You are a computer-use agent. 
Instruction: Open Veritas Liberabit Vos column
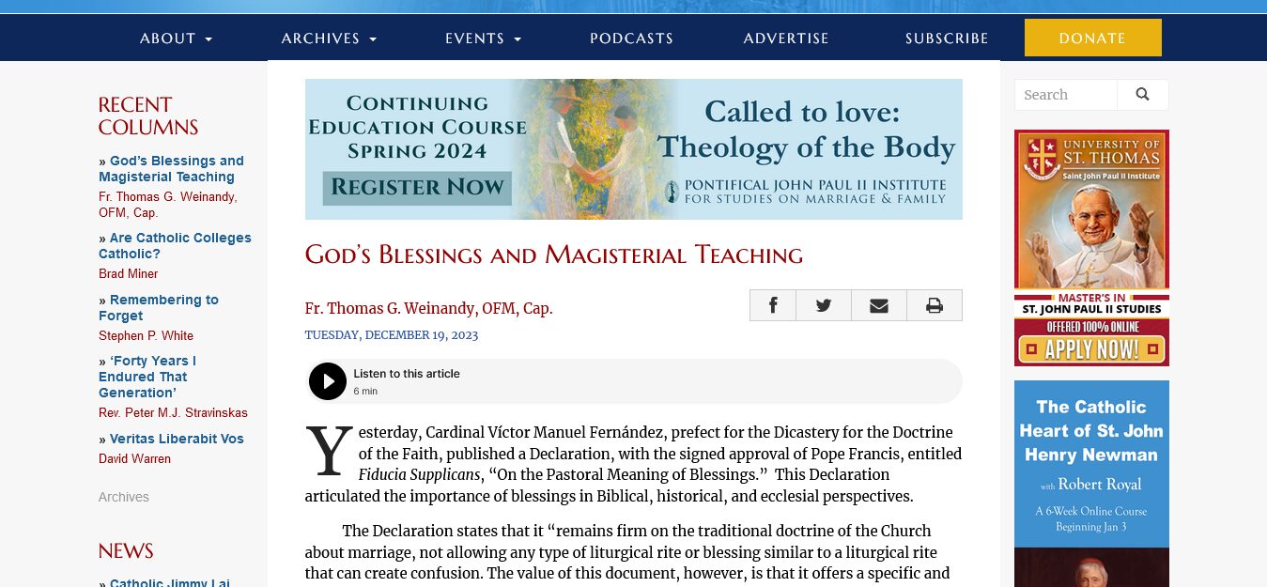coord(177,439)
